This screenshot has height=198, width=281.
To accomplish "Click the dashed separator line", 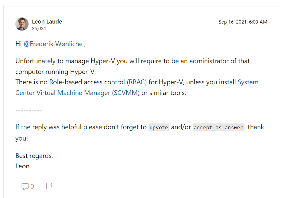I will click(29, 110).
